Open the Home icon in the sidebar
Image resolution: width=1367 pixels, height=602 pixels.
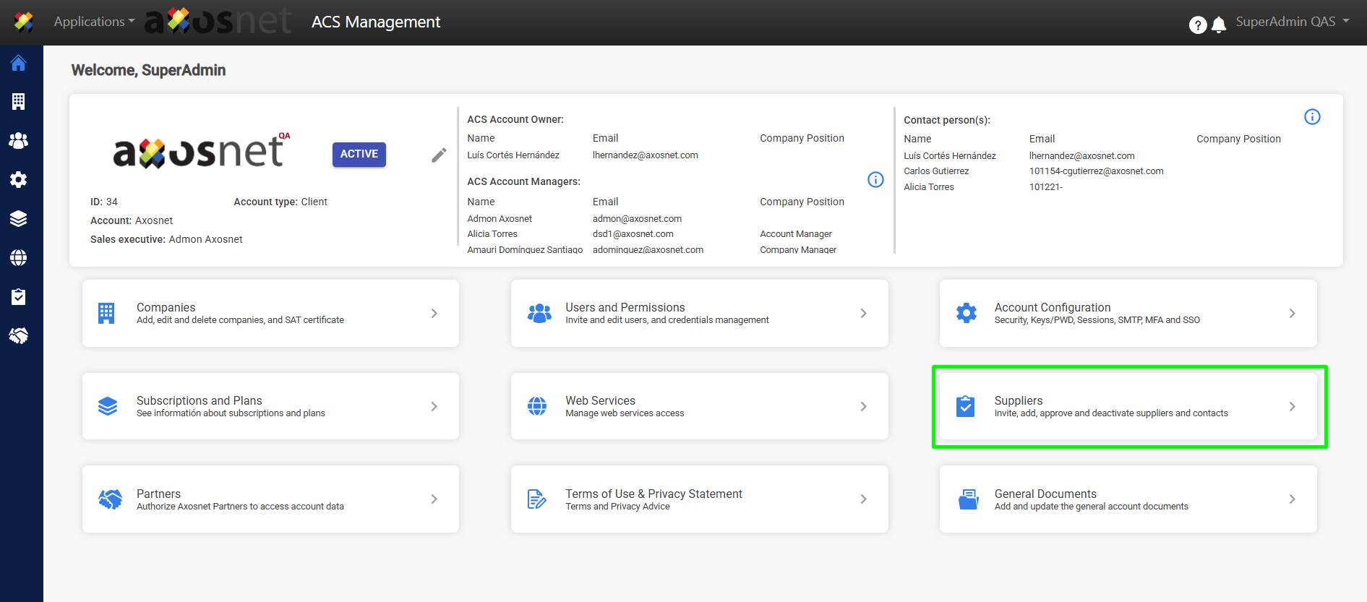pos(19,63)
